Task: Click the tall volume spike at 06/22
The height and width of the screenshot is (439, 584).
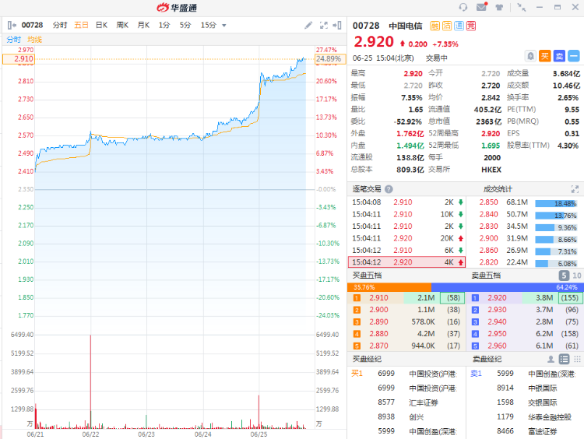Action: point(90,381)
